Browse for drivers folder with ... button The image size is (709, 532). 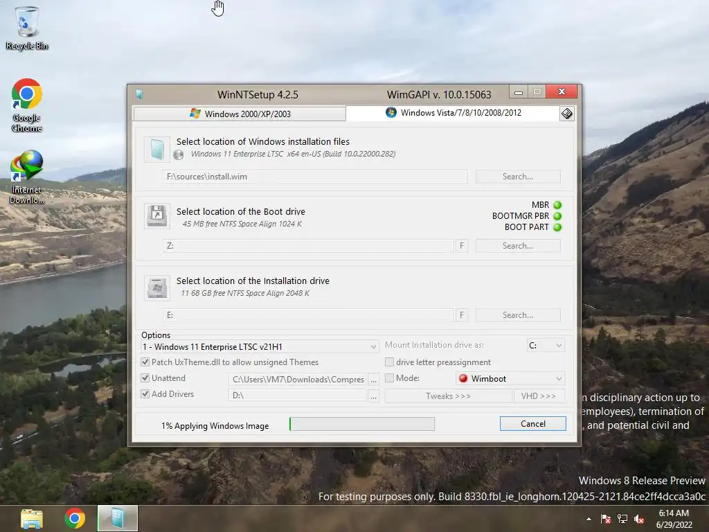point(373,396)
